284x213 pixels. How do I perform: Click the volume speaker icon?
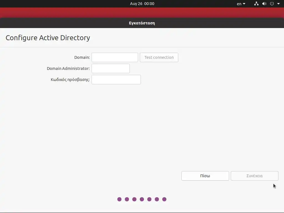(x=264, y=4)
